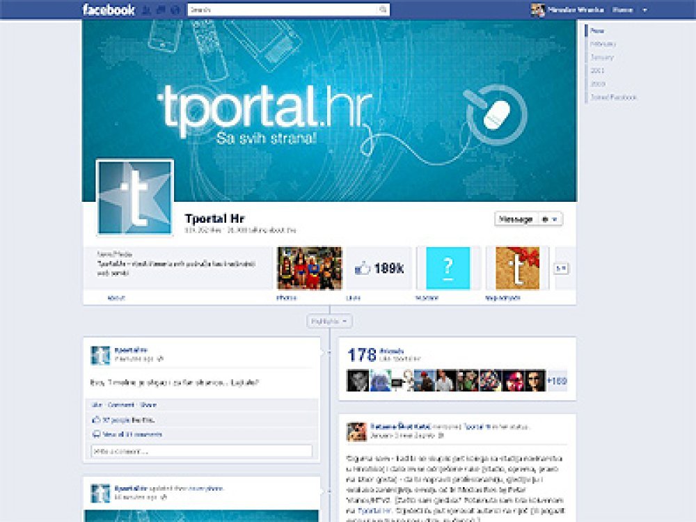Screen dimensions: 696x522
Task: Click inside the Search input field
Action: click(282, 10)
